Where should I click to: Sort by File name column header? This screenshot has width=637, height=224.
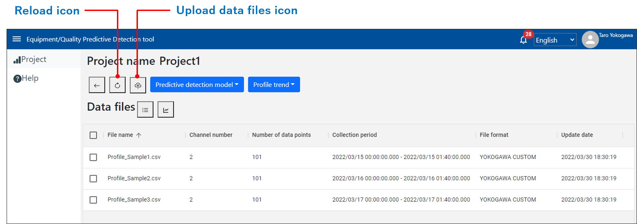point(120,135)
